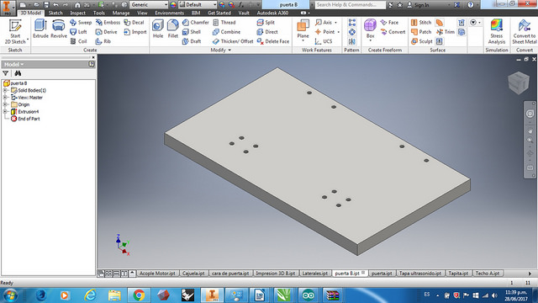Switch to Tapa ultrasonido.ipt document tab

(x=420, y=274)
